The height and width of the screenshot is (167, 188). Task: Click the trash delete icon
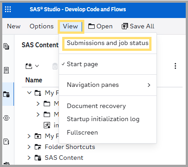point(55,66)
